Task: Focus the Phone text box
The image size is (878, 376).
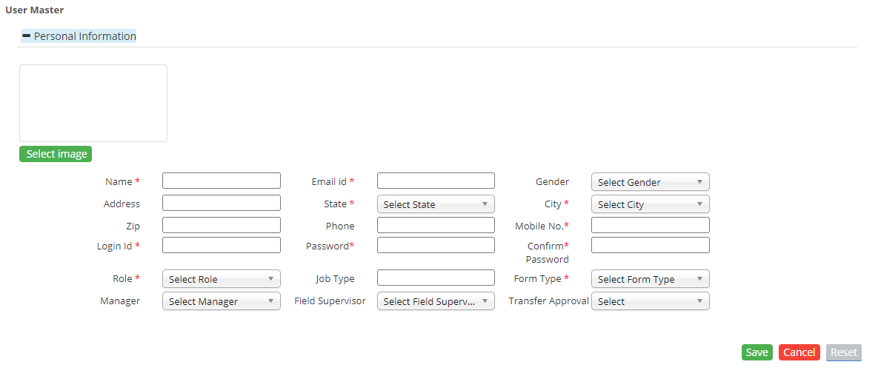Action: [436, 225]
